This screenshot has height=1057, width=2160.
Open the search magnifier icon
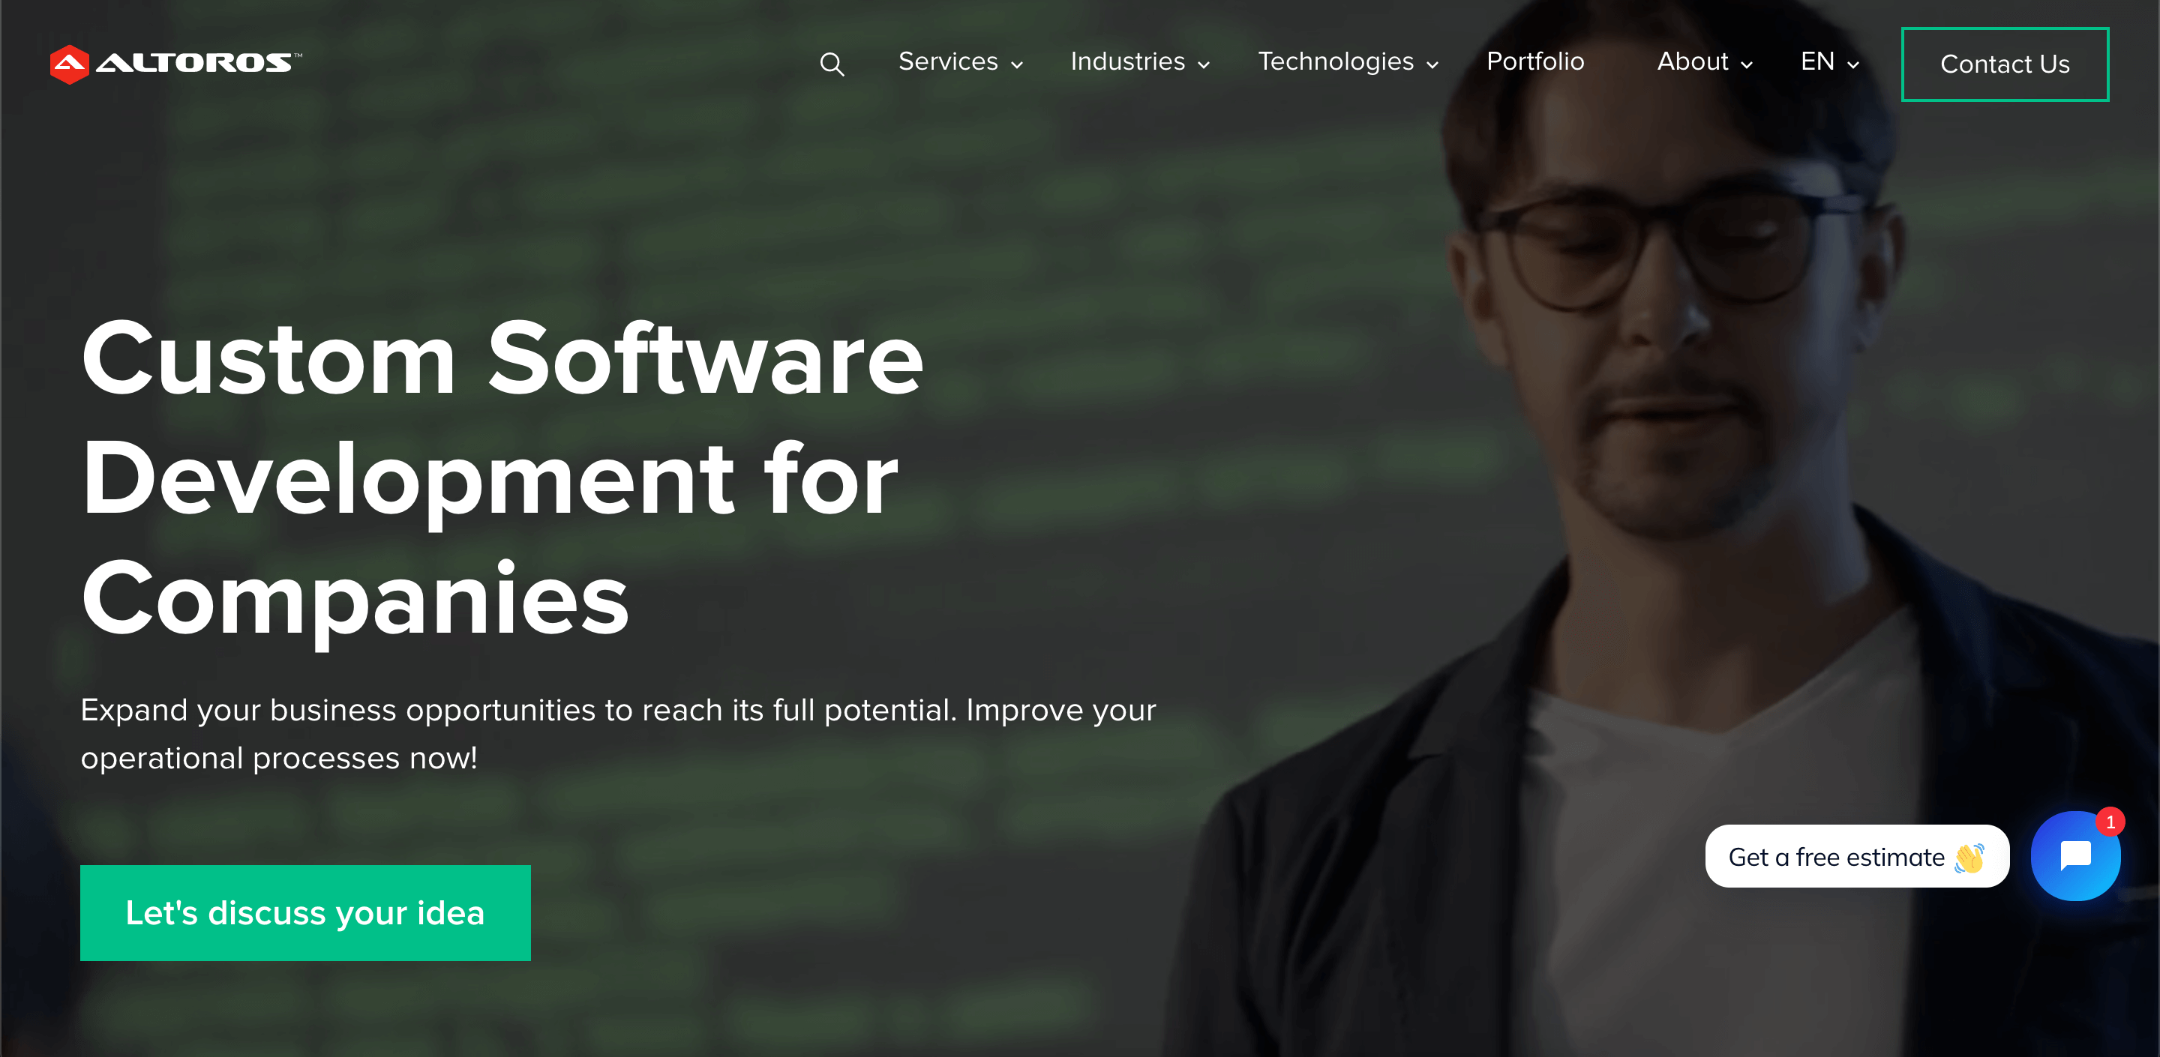[831, 64]
